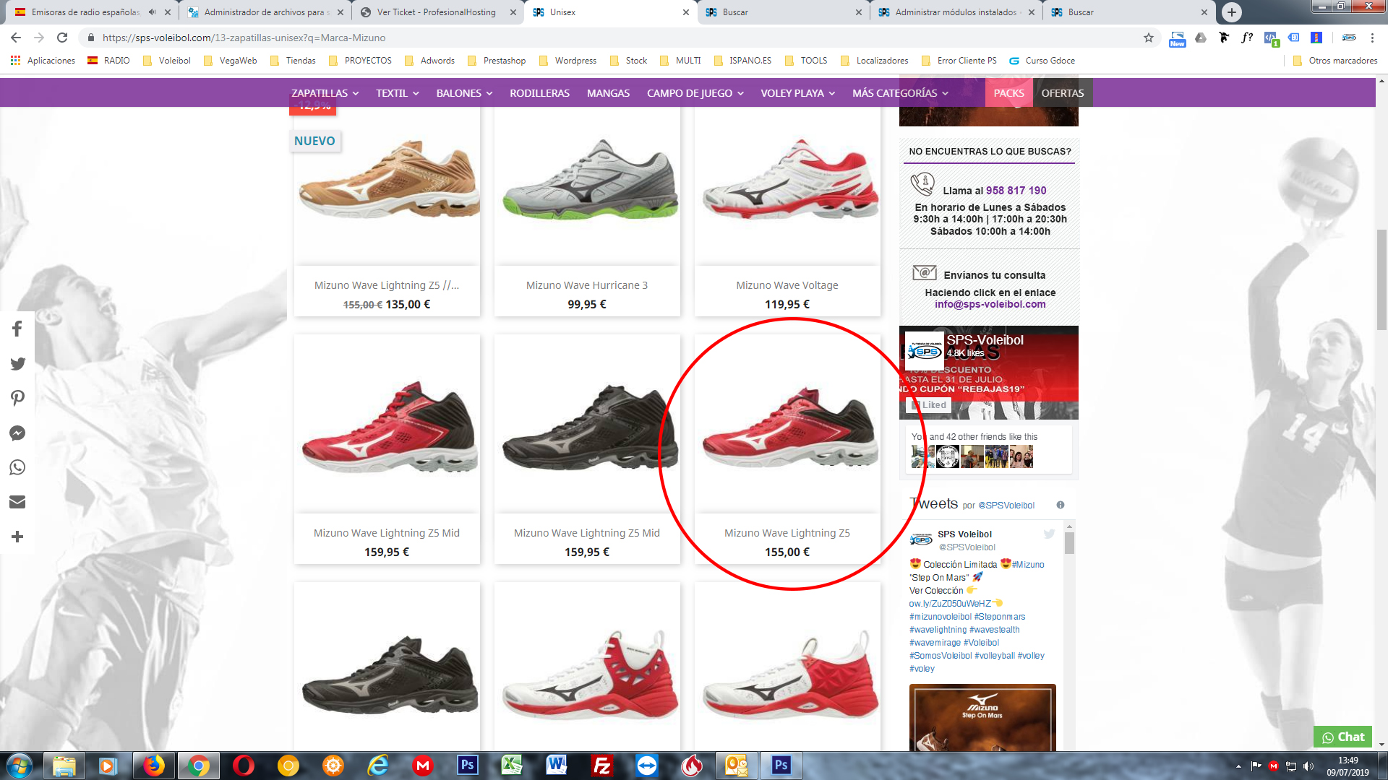This screenshot has width=1388, height=780.
Task: Open the RODILLERAS menu item
Action: [x=539, y=93]
